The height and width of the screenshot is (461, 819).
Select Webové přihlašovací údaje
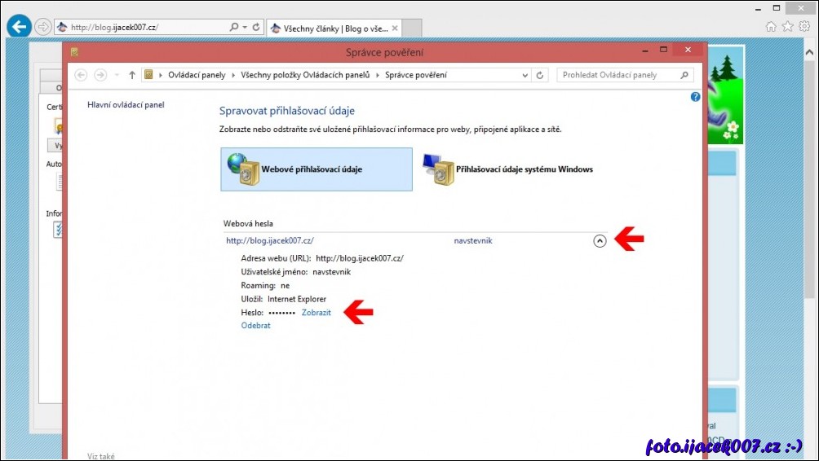coord(317,169)
